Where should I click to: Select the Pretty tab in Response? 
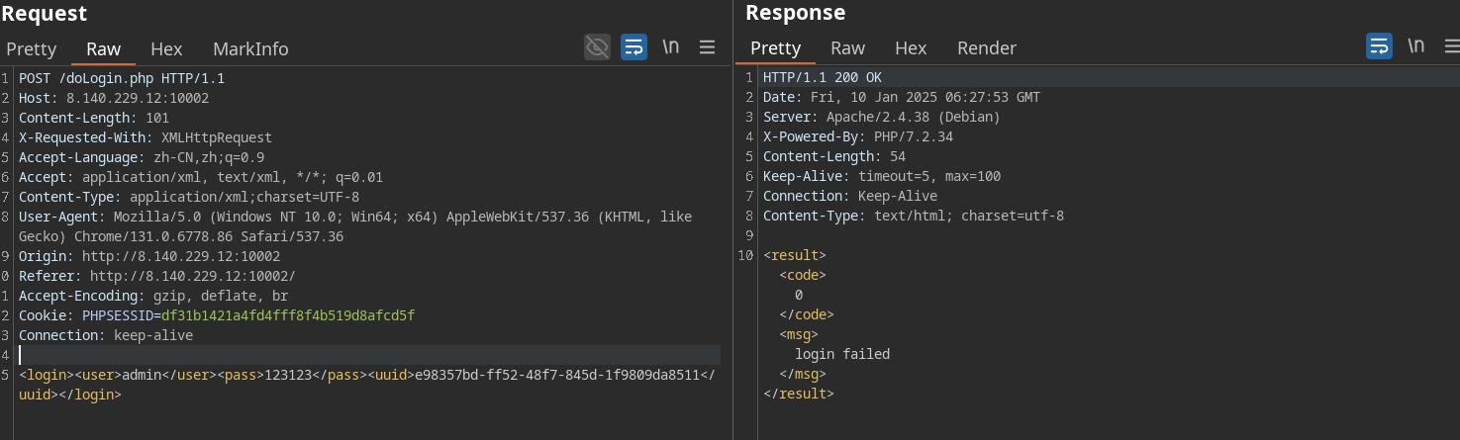coord(775,47)
